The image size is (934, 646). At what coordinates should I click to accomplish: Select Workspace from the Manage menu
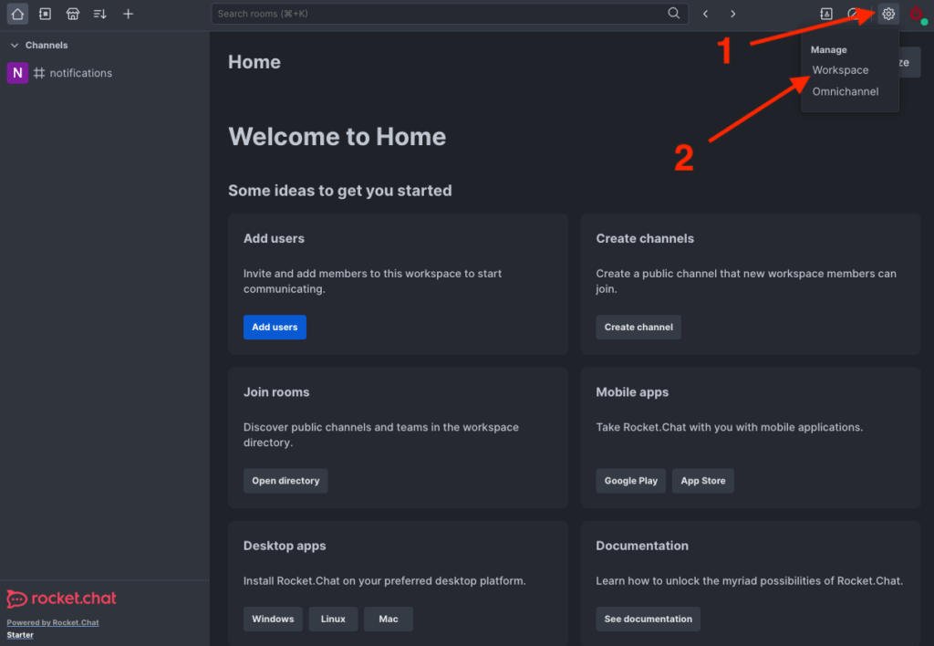[x=840, y=70]
